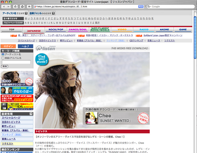Viewport: 197px width, 153px height.
Task: Click the browser back arrow button
Action: (4, 6)
